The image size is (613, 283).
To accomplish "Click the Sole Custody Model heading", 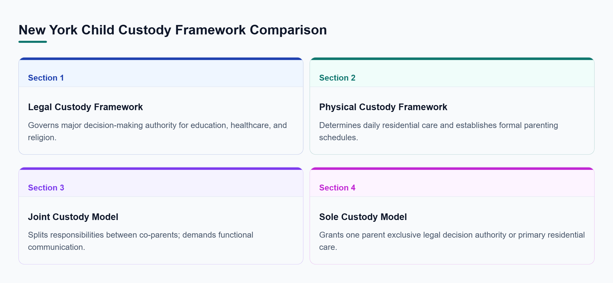I will pos(363,217).
